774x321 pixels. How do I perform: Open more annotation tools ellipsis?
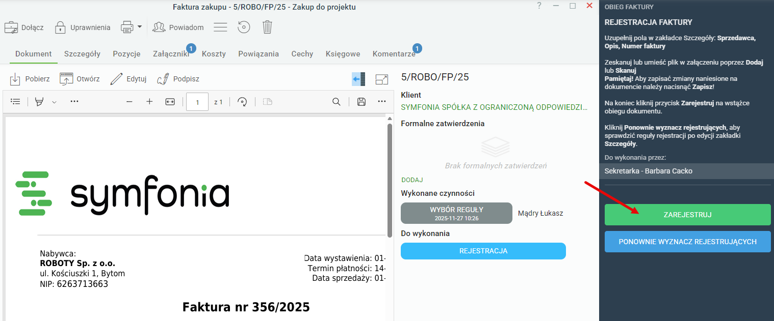(x=74, y=102)
